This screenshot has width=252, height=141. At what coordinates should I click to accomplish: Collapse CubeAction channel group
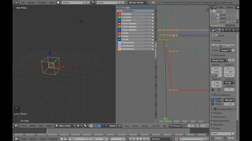pyautogui.click(x=119, y=11)
